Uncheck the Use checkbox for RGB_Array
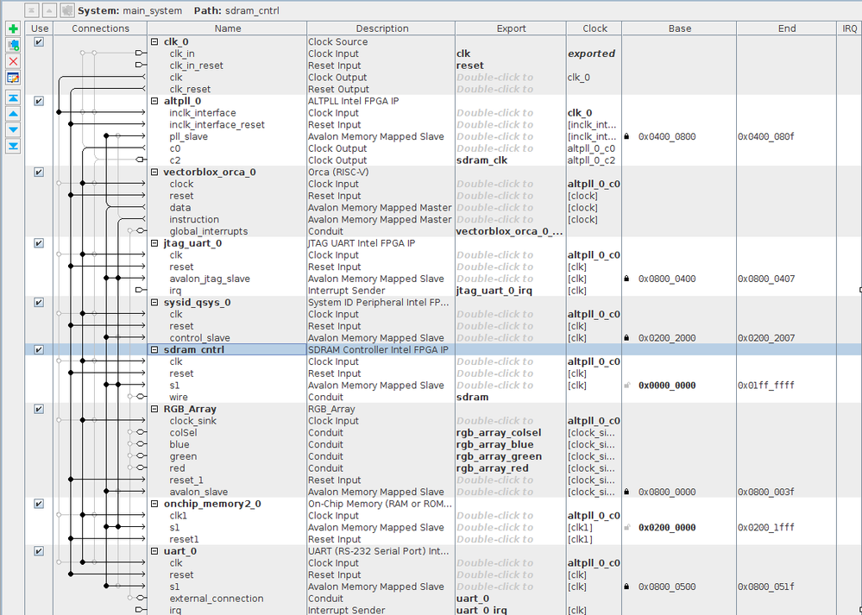The width and height of the screenshot is (862, 615). click(39, 409)
